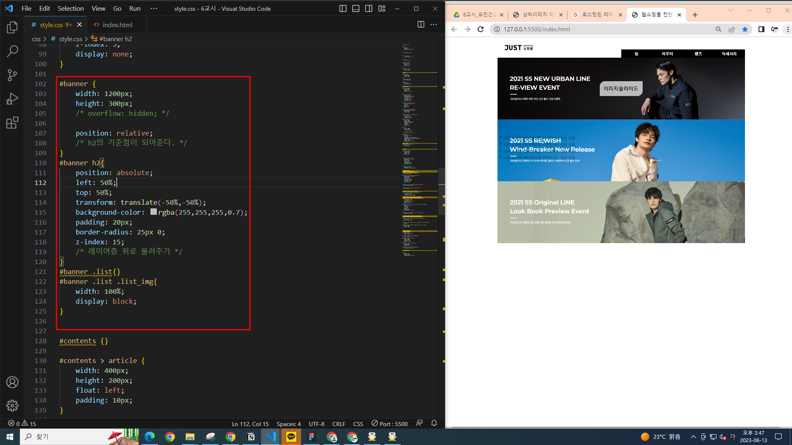Reload the page in Chrome
792x445 pixels.
click(481, 29)
